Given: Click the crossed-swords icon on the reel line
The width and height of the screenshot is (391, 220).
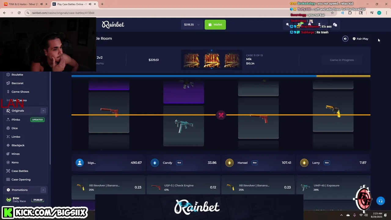Looking at the screenshot, I should 221,115.
